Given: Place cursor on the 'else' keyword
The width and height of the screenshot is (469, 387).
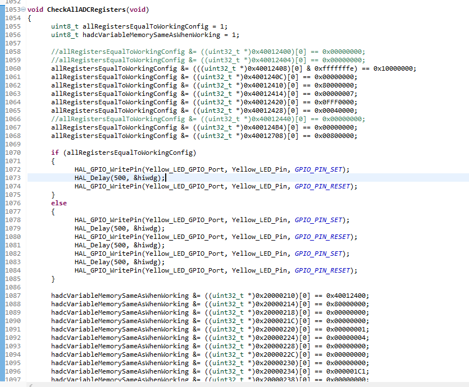Looking at the screenshot, I should (x=58, y=203).
